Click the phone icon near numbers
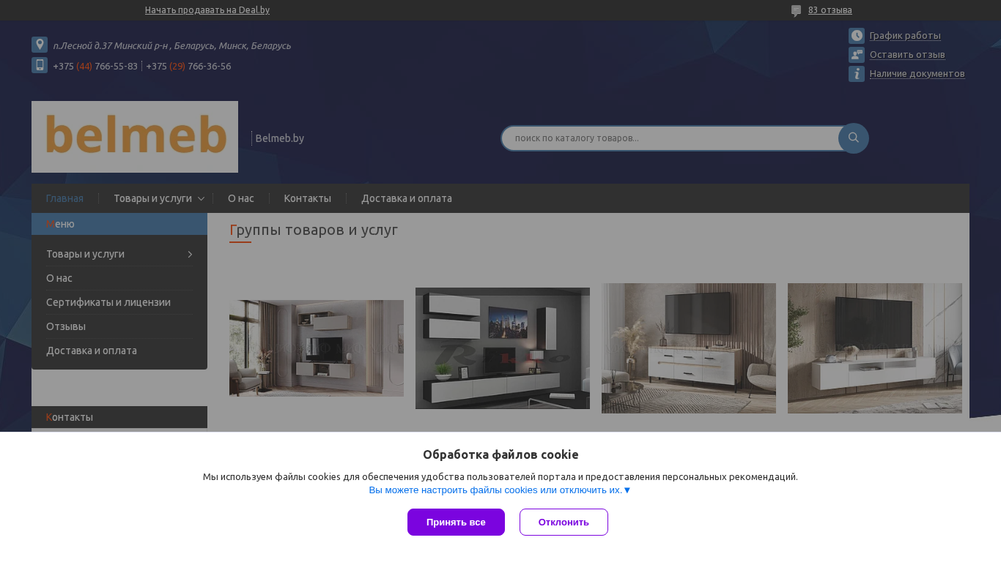This screenshot has height=562, width=1001. pyautogui.click(x=40, y=65)
